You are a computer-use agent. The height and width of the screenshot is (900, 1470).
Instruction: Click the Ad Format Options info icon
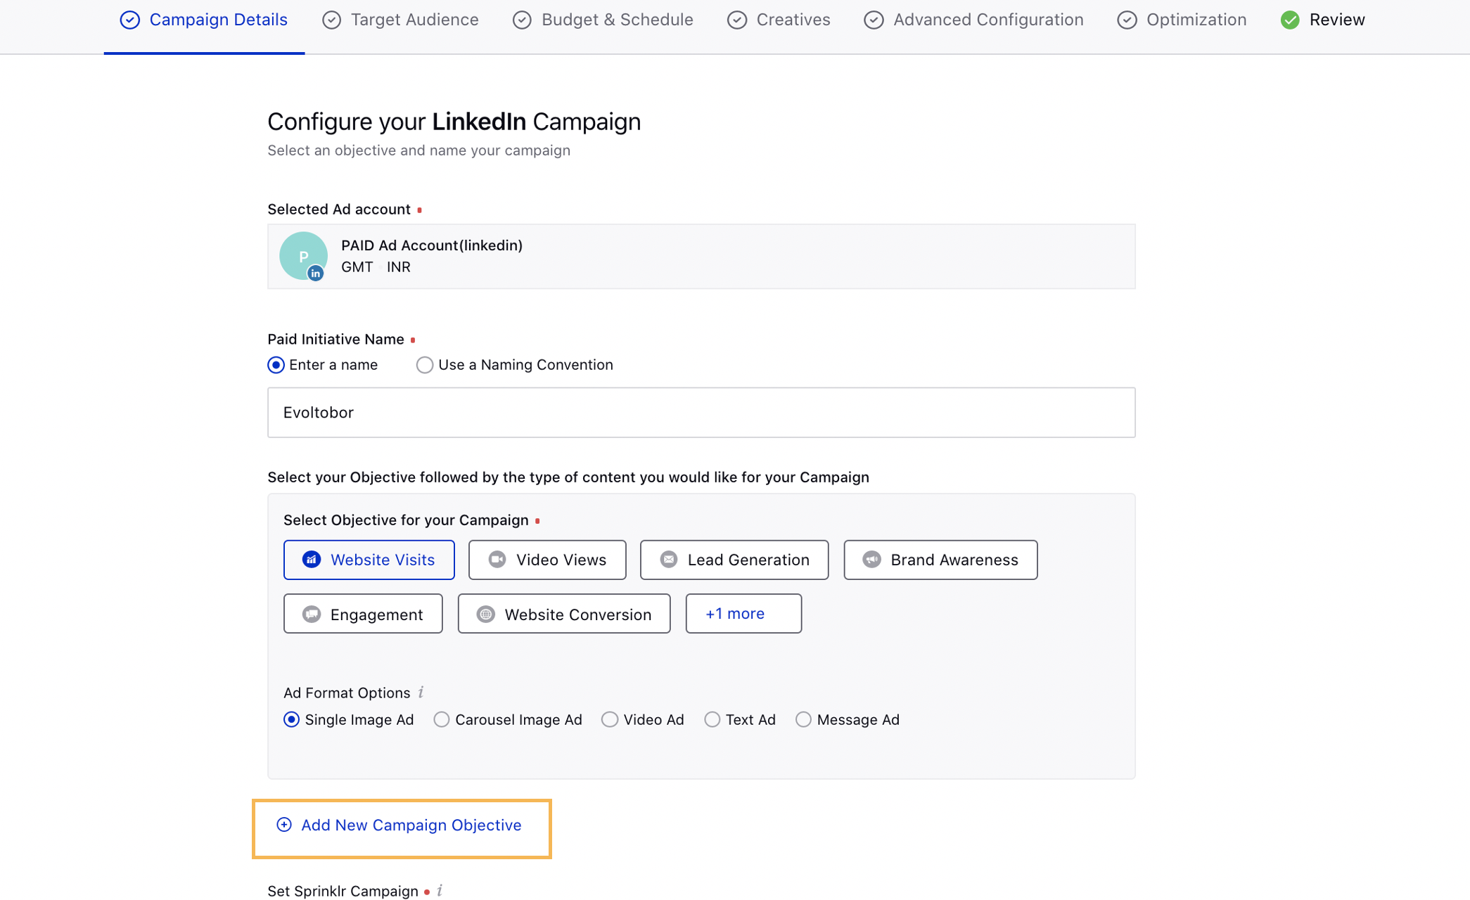point(421,693)
